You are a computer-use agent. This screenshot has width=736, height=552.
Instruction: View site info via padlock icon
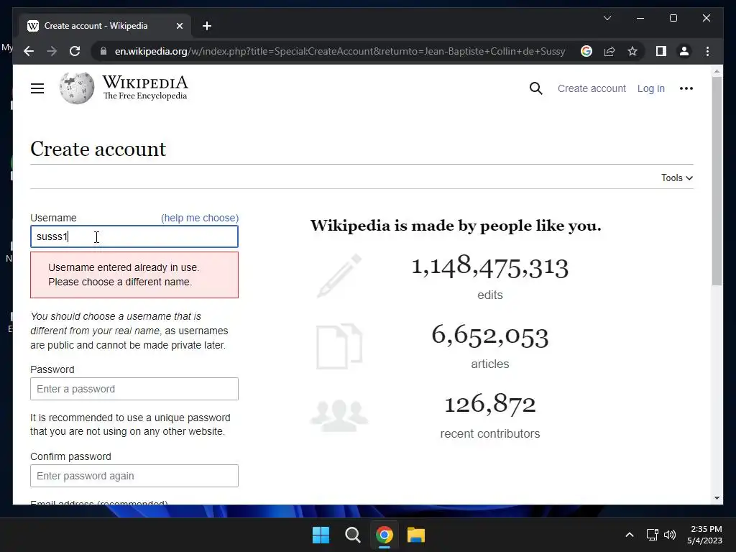(103, 51)
